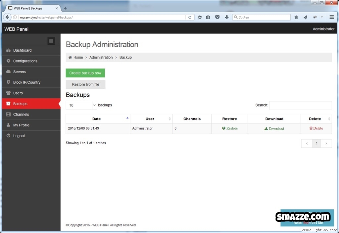Click the bug extension icon in toolbar

click(315, 17)
